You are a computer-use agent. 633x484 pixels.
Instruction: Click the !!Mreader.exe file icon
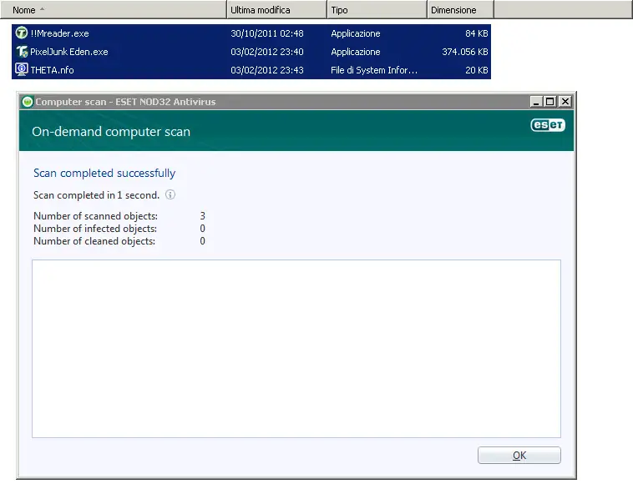coord(22,33)
